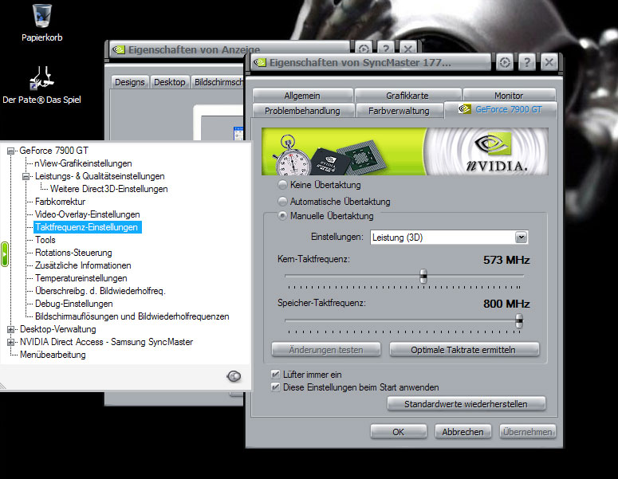Open Desktop tab in Anzeige window

pos(170,82)
